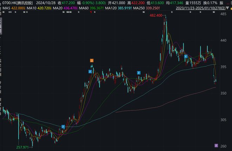
Task: Click the change value 幅-0.90%(-3.800)
Action: 92,3
